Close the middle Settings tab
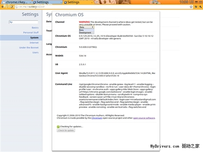 [61, 2]
